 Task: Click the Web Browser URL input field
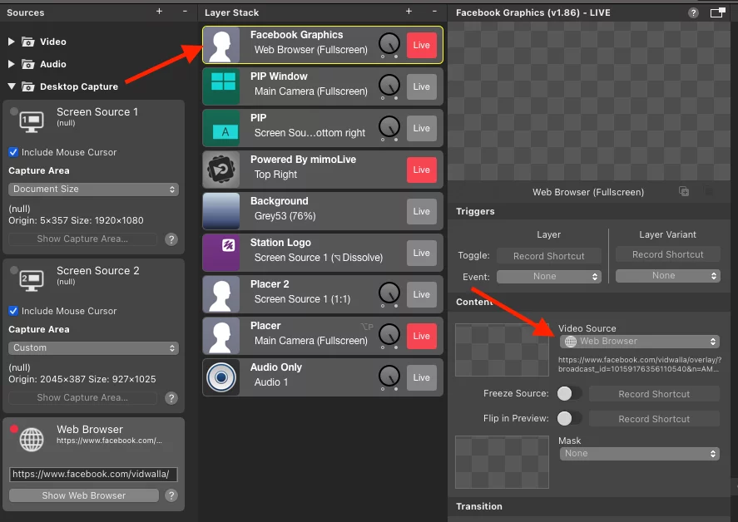pos(93,474)
